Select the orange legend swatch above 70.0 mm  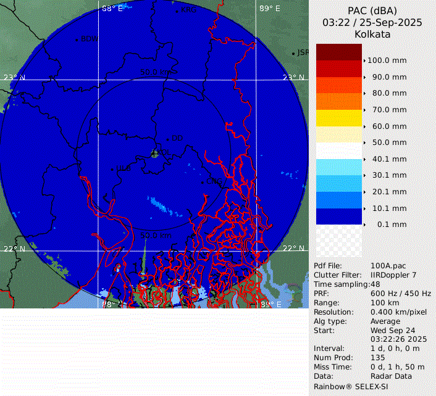[x=338, y=101]
